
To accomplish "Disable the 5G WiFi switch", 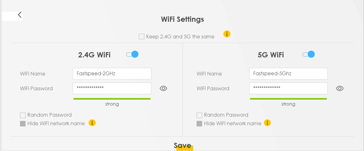I will click(309, 54).
